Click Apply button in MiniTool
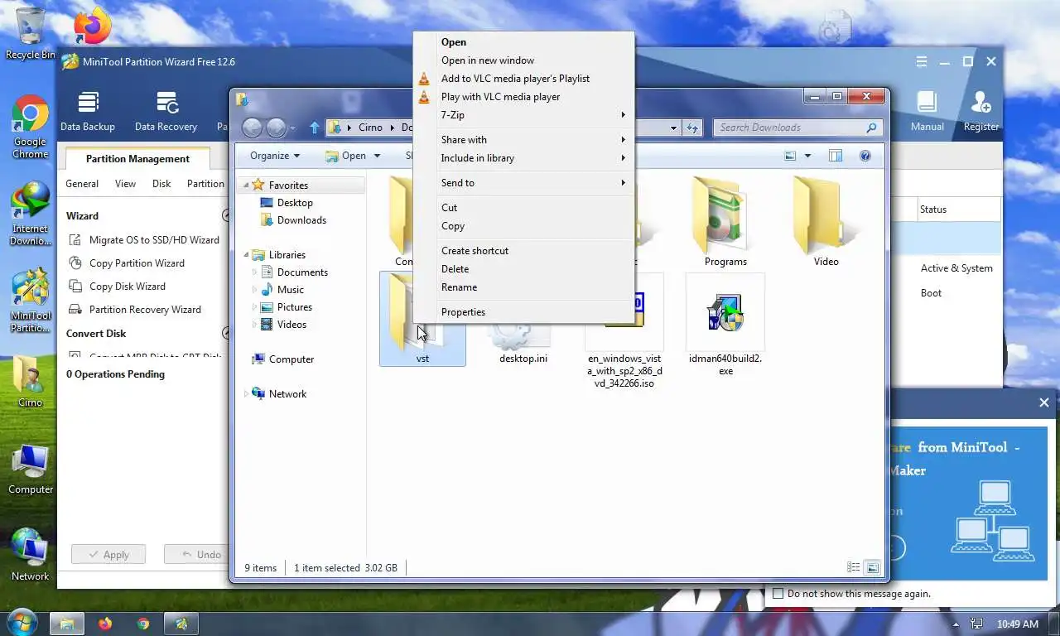Screen dimensions: 1060x636 tap(108, 555)
